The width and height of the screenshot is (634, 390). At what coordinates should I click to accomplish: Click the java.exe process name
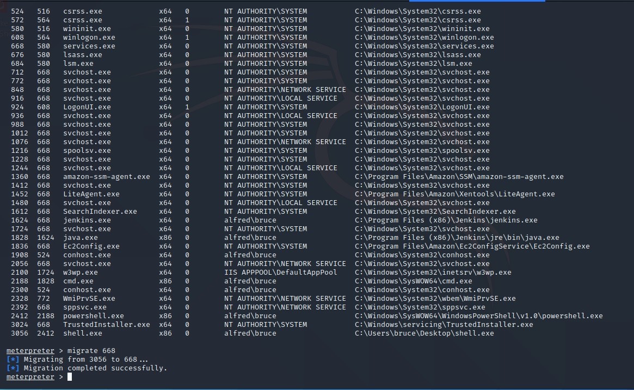click(x=80, y=238)
